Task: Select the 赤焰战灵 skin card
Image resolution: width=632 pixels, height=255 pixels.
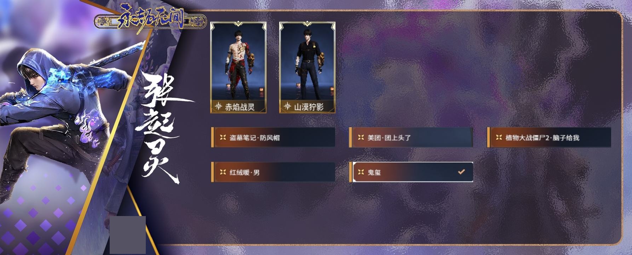Action: point(238,67)
